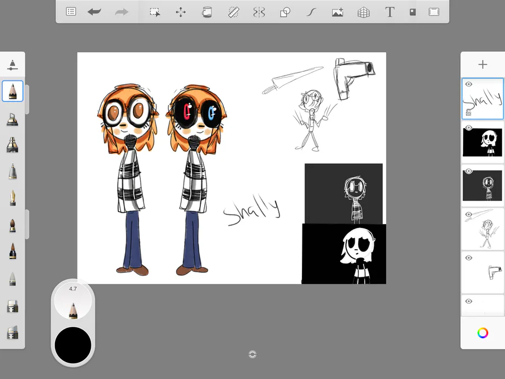Select the hard eraser brush

click(12, 306)
